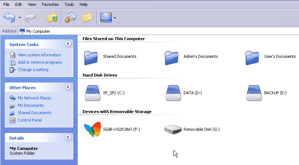Toggle the Folders pane toolbar icon
Image resolution: width=299 pixels, height=165 pixels.
[x=87, y=17]
